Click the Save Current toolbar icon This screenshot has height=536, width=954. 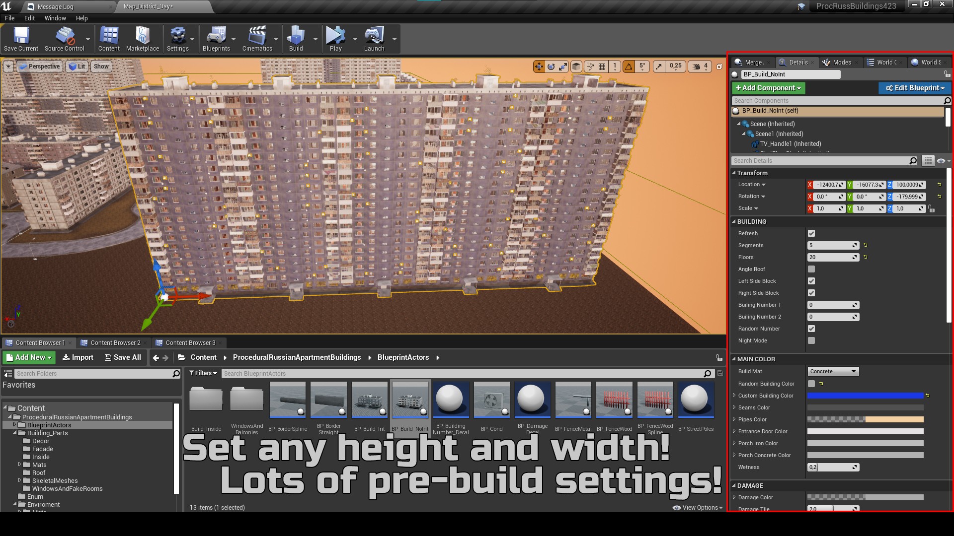tap(21, 36)
